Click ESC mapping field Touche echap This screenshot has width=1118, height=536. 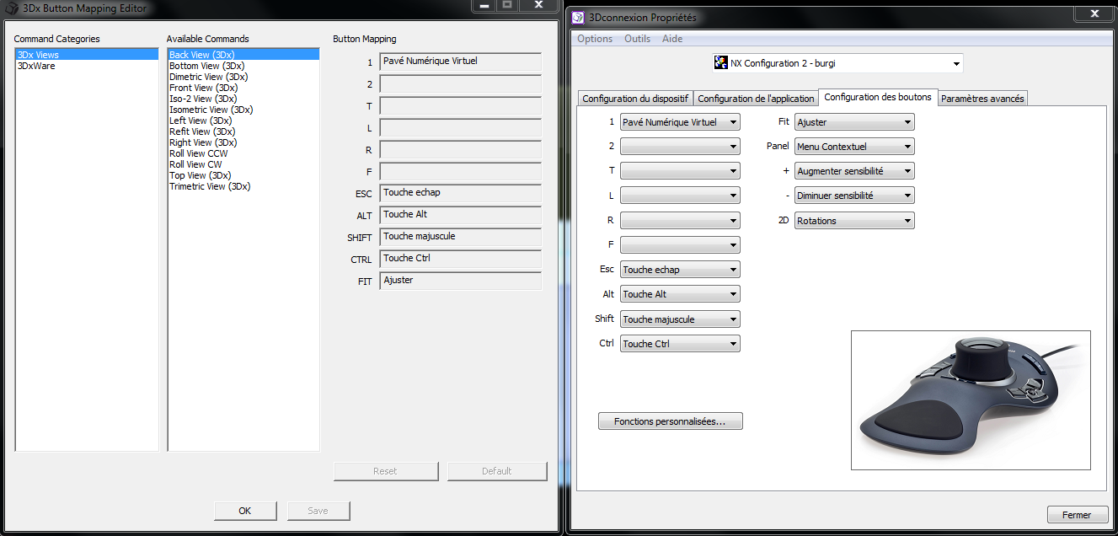461,193
